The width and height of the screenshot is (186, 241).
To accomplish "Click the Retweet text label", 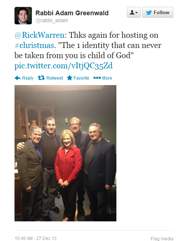I will [55, 78].
